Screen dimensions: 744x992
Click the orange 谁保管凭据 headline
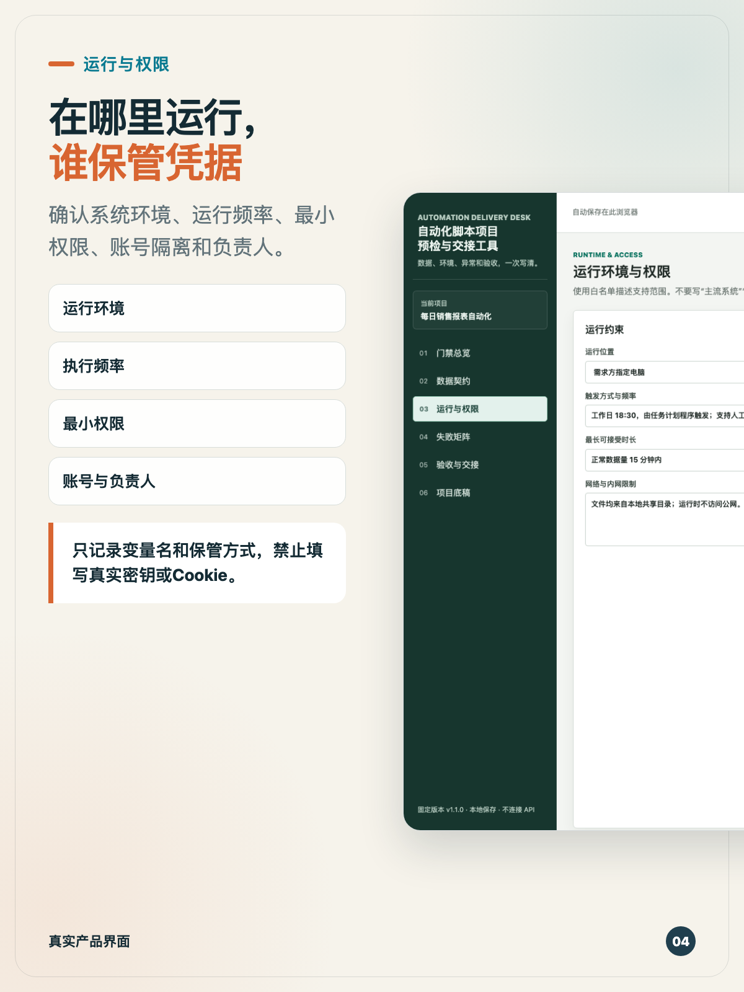pyautogui.click(x=146, y=163)
